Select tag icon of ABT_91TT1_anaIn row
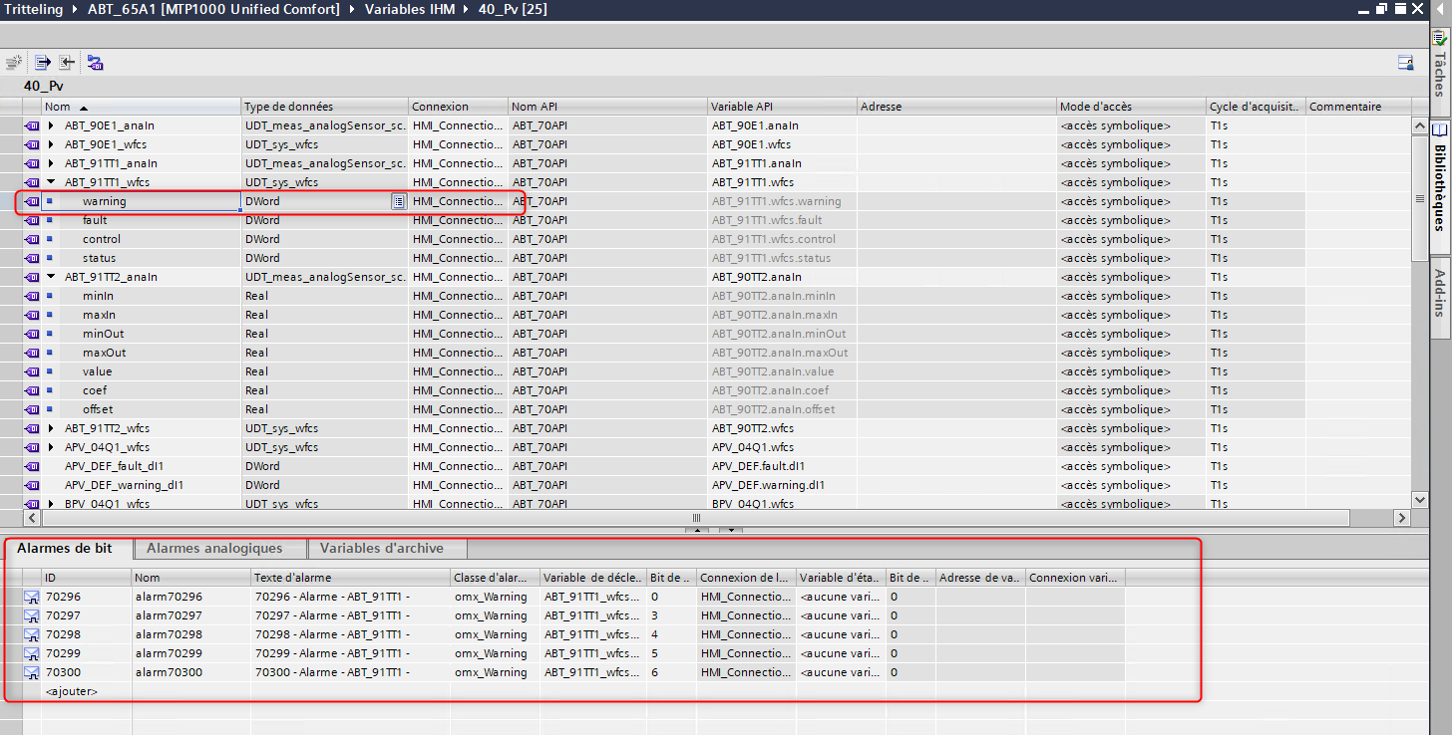 point(32,163)
